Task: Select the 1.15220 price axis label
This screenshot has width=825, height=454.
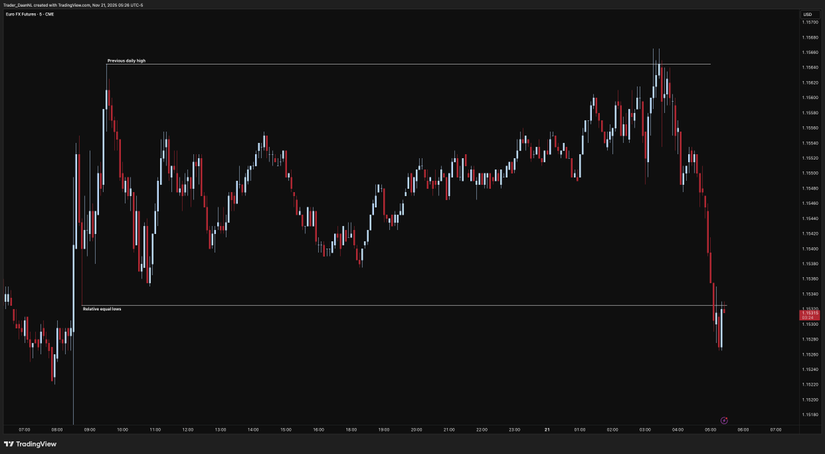Action: tap(810, 385)
